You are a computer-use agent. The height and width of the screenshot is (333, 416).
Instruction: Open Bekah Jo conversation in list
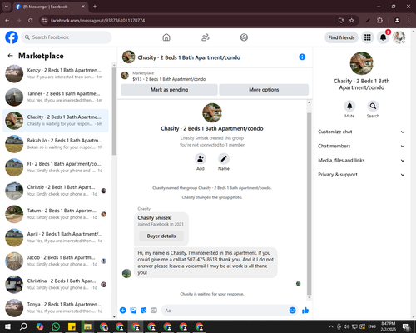pos(56,144)
